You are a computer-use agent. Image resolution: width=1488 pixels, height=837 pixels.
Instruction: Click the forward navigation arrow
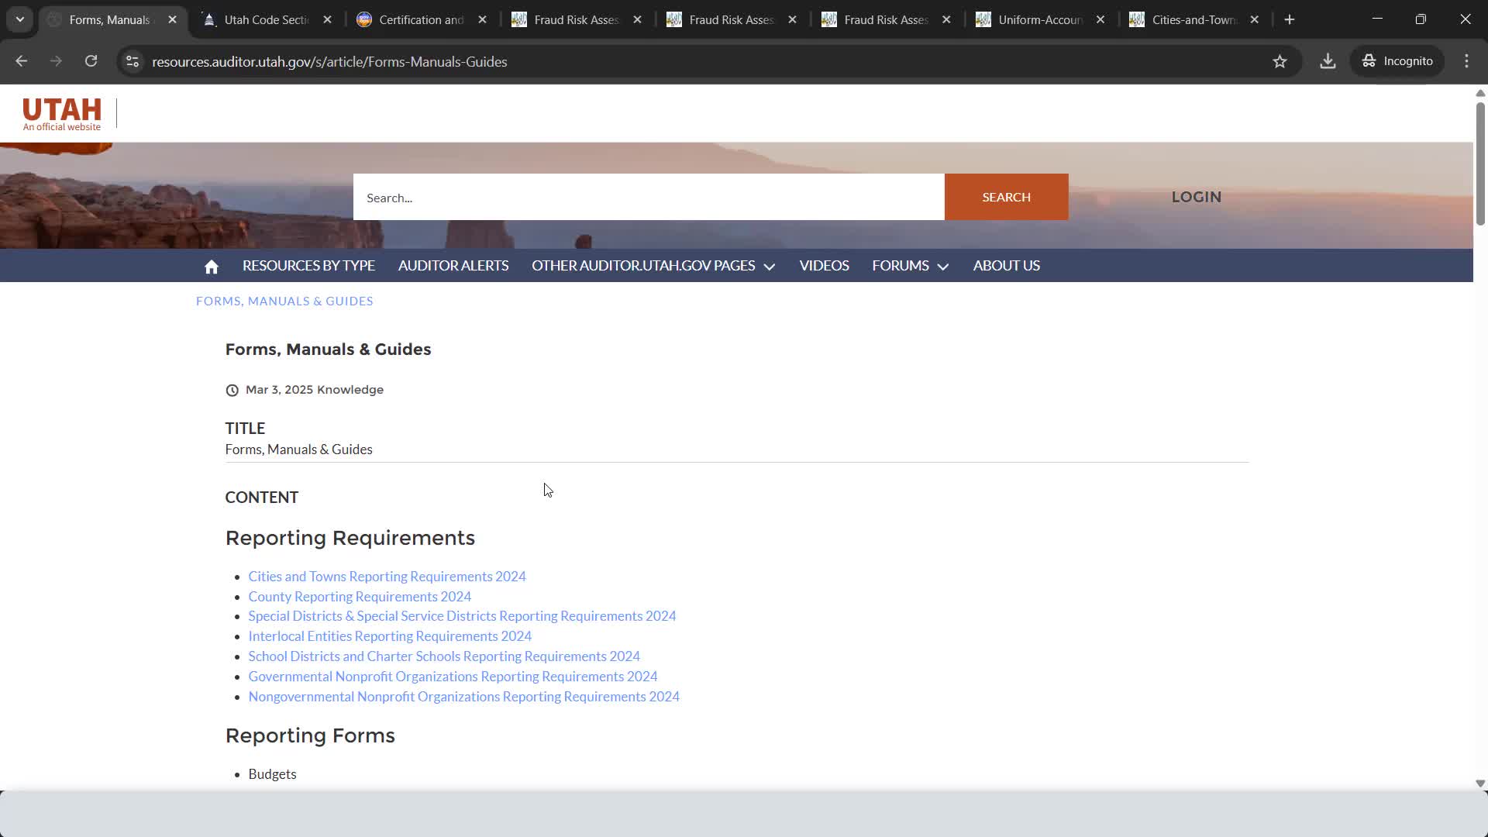pos(55,61)
